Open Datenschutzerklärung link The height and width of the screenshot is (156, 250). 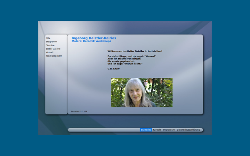pos(188,130)
